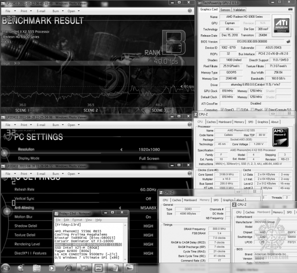This screenshot has height=273, width=297.
Task: Click E-mail in the 22-26-04-72 Photo Viewer
Action: pyautogui.click(x=41, y=173)
